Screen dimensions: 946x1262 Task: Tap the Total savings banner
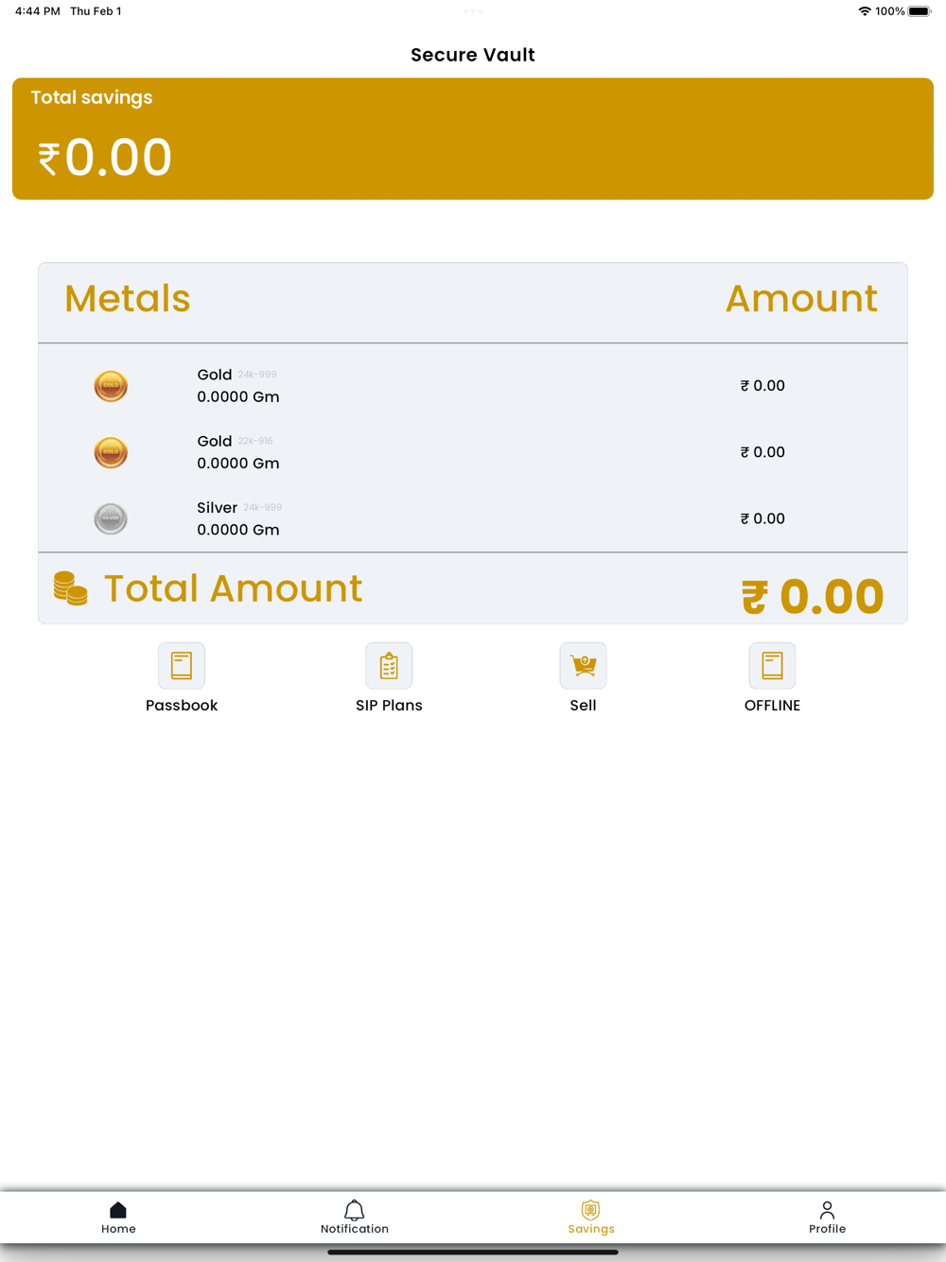473,139
